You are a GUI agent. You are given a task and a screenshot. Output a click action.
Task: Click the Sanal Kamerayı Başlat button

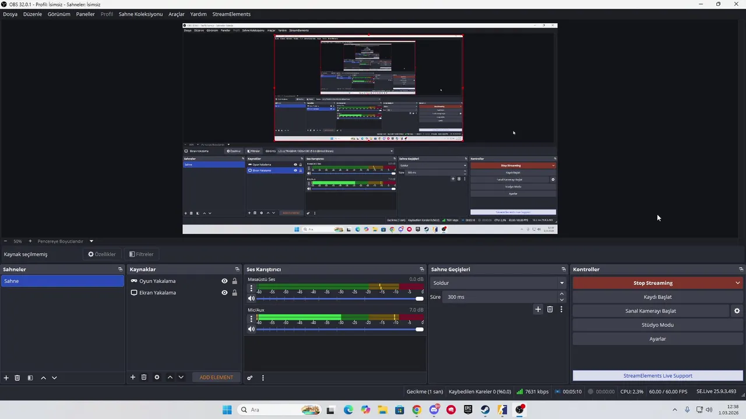(x=650, y=311)
